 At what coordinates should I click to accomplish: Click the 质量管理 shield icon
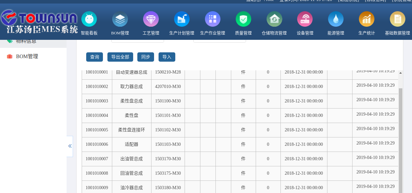(243, 19)
